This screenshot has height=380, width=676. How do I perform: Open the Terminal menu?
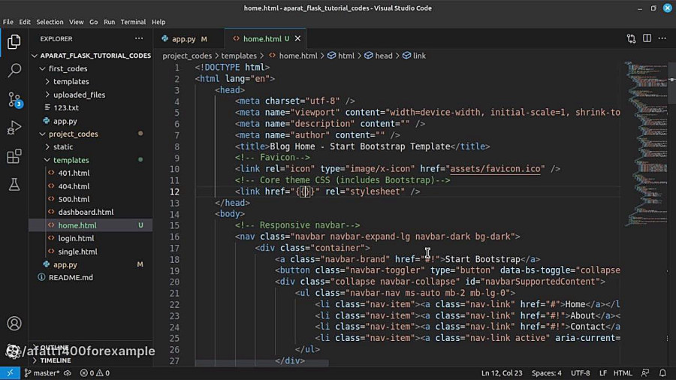click(x=133, y=22)
